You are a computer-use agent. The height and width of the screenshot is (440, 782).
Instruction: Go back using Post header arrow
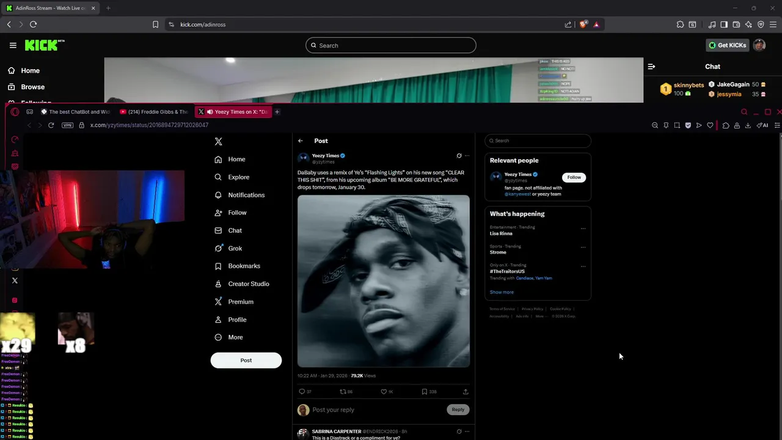pyautogui.click(x=301, y=141)
